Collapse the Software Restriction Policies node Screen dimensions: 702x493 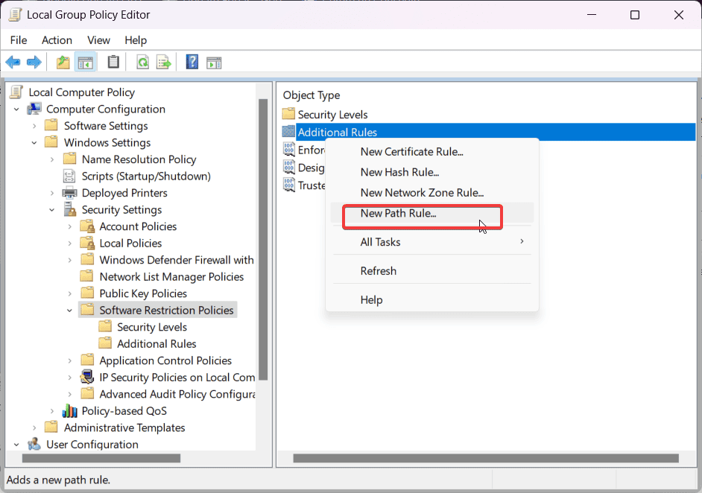pos(69,311)
